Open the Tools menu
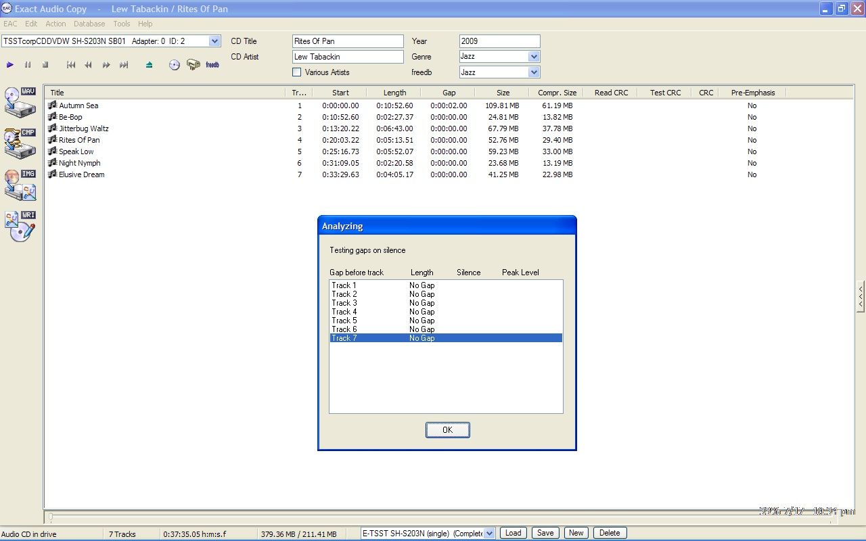 click(122, 24)
